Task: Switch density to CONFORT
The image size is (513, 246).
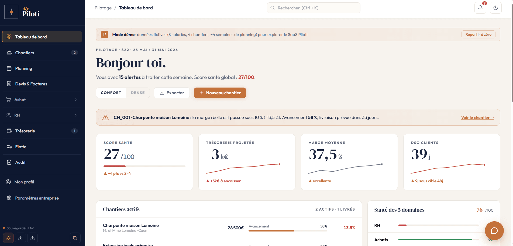Action: 111,93
